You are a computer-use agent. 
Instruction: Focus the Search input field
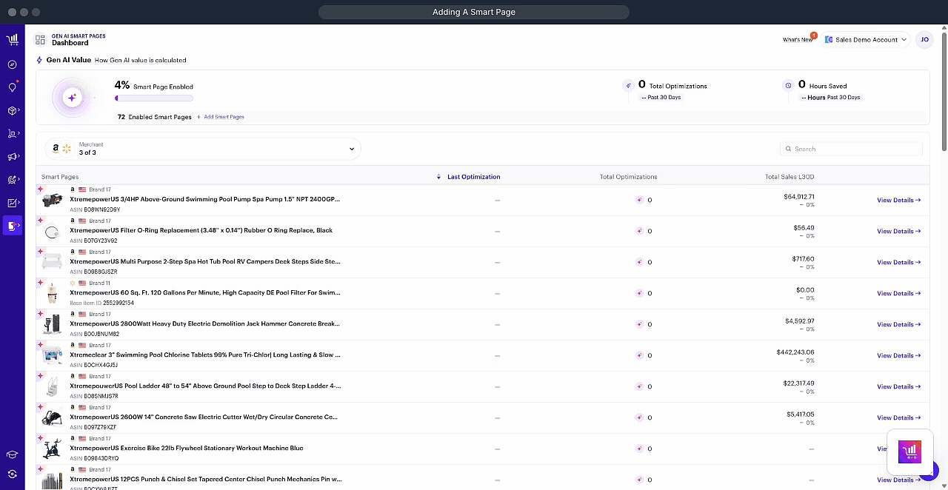(x=852, y=149)
